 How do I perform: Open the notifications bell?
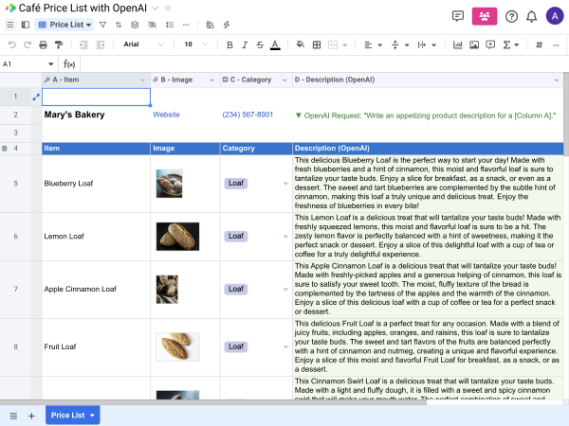532,16
